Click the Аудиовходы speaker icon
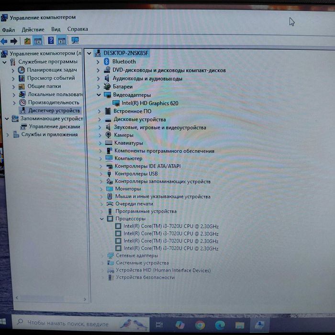 107,78
